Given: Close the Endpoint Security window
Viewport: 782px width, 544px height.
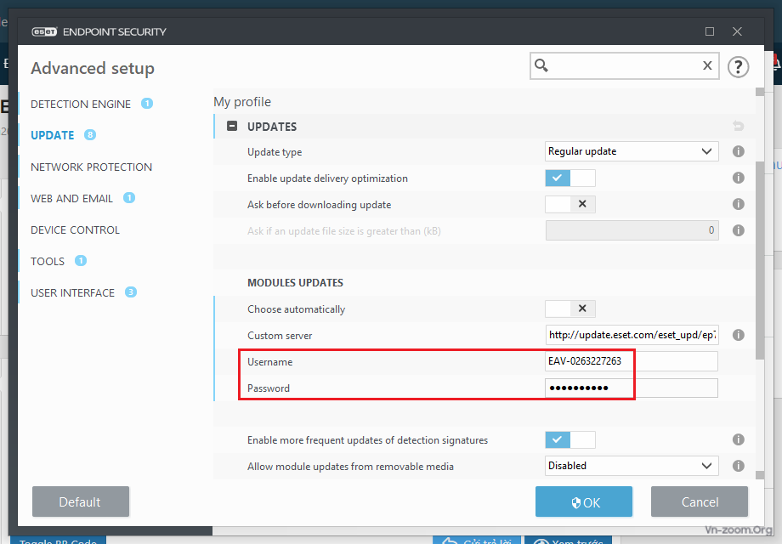Looking at the screenshot, I should click(x=737, y=31).
